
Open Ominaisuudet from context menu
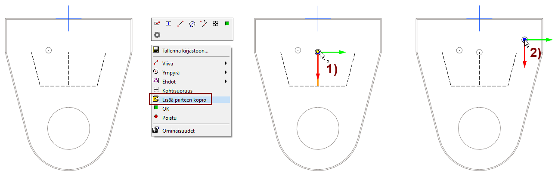191,130
